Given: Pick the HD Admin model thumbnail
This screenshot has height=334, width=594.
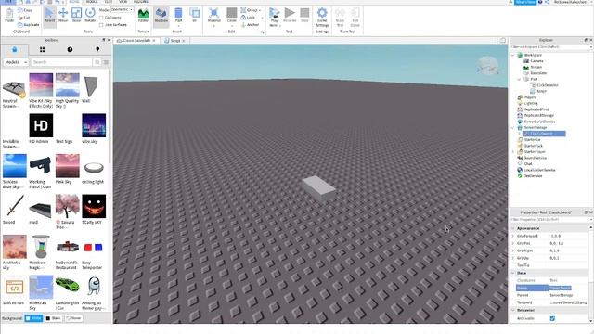Looking at the screenshot, I should pos(41,125).
